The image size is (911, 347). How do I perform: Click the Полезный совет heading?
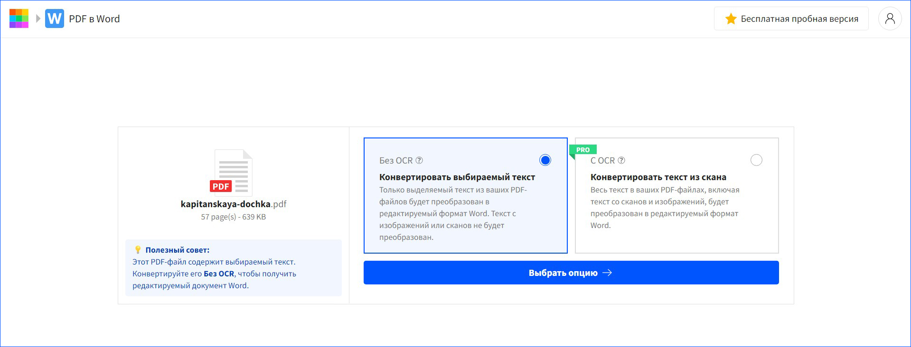click(x=178, y=250)
